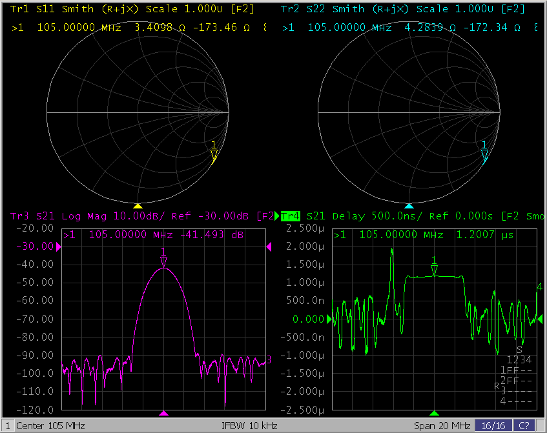This screenshot has width=547, height=433.
Task: Click the magenta reference arrow left of -30.00
Action: 59,247
